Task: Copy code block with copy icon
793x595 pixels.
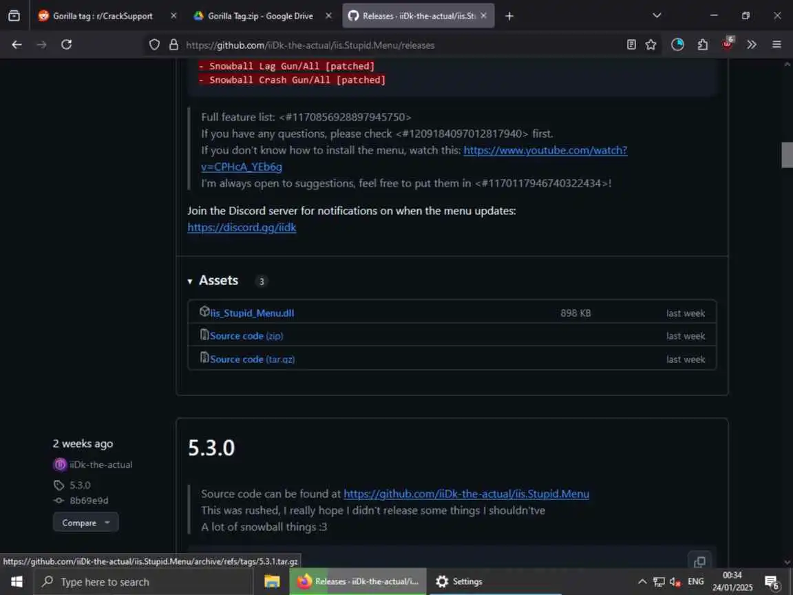Action: pyautogui.click(x=699, y=561)
